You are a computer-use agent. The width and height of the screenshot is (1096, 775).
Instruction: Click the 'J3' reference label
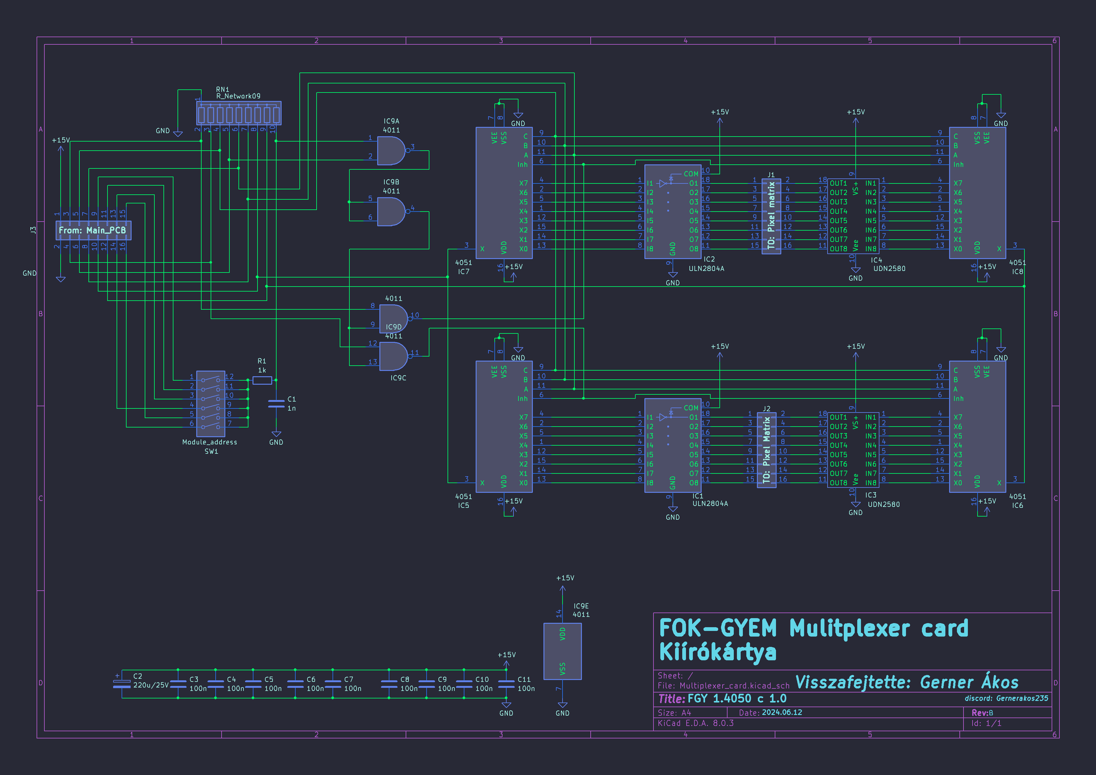pos(33,230)
